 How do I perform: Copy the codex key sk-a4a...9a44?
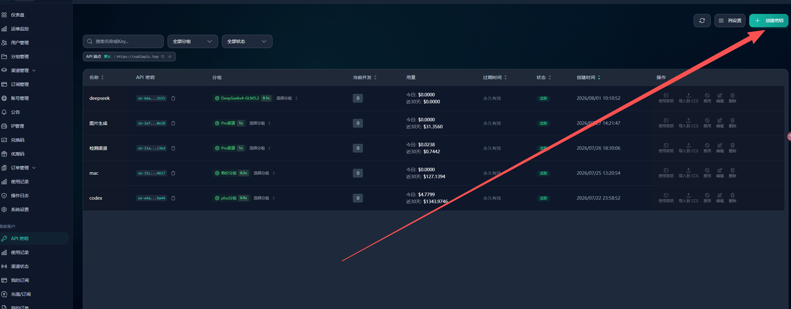tap(173, 198)
